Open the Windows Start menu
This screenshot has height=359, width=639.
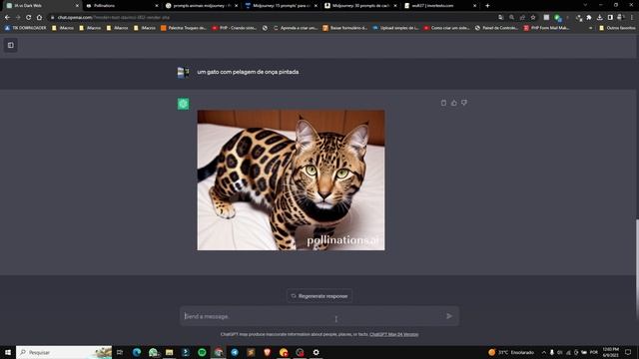pos(8,352)
